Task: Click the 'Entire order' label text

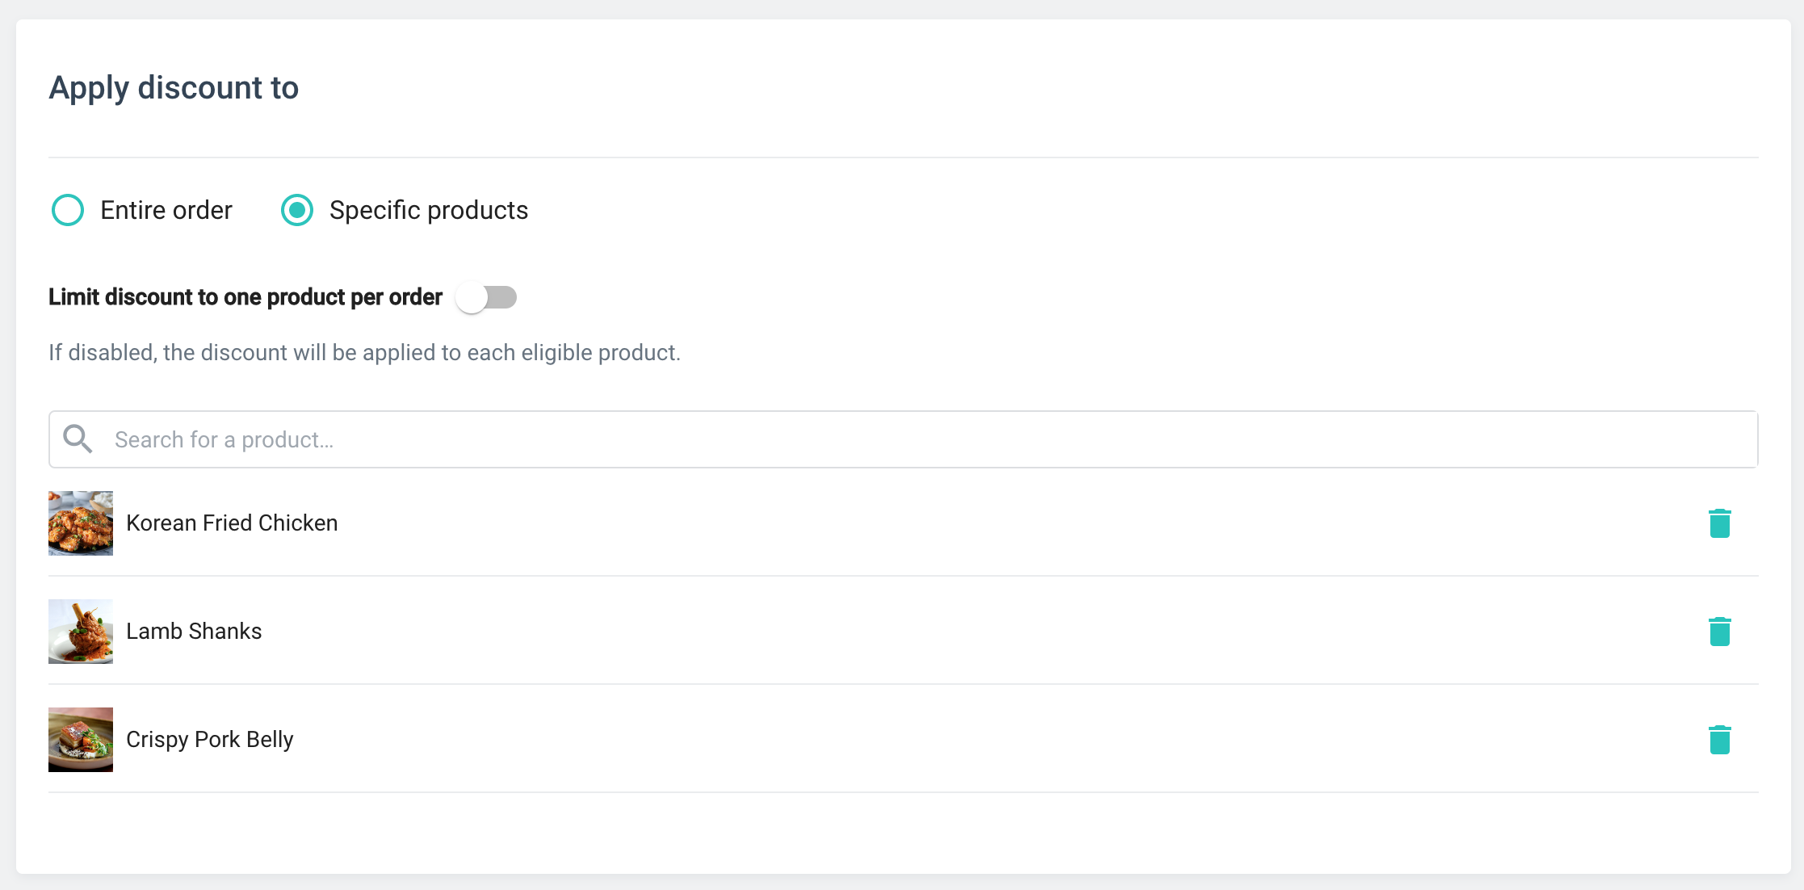Action: (166, 210)
